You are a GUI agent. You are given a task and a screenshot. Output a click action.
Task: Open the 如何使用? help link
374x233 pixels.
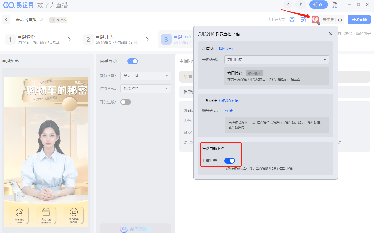[226, 48]
